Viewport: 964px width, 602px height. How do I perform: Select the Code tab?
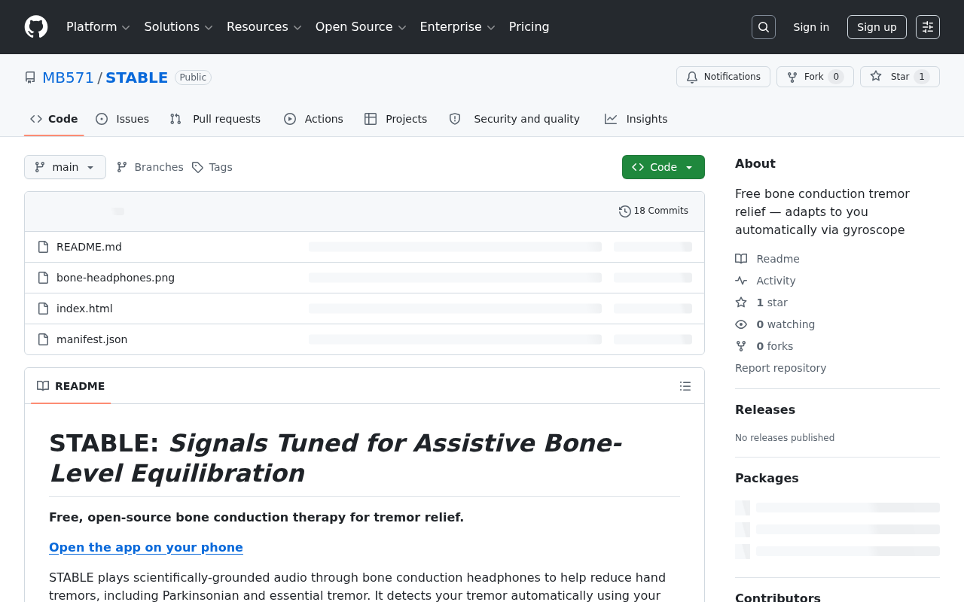tap(54, 119)
